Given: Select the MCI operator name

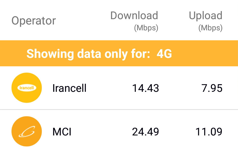Looking at the screenshot, I should click(62, 132).
